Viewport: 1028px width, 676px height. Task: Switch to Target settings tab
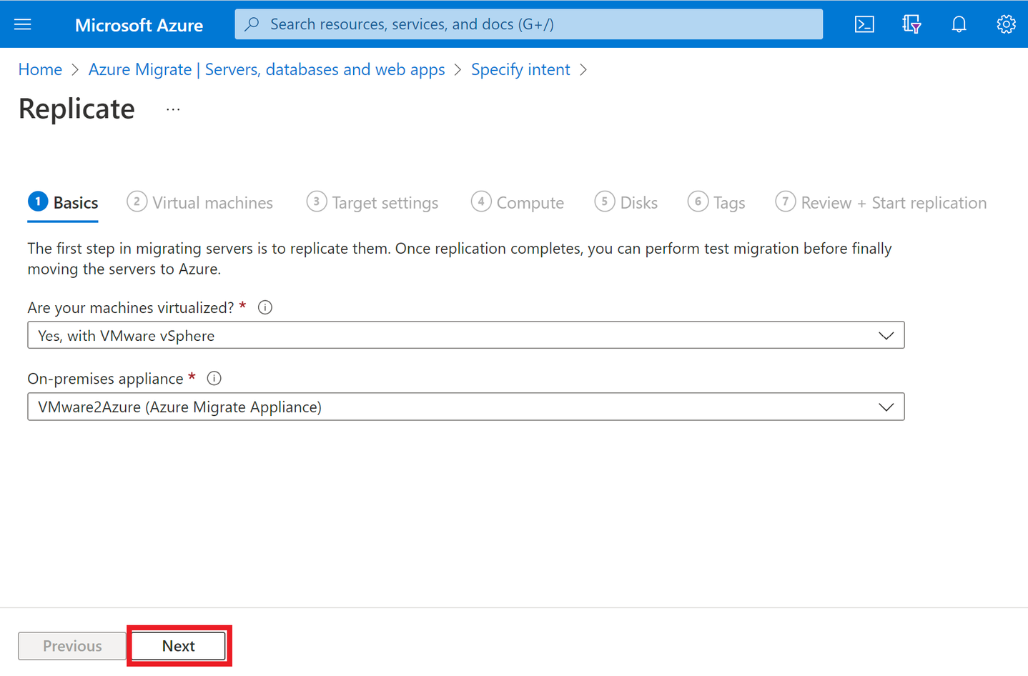[372, 203]
